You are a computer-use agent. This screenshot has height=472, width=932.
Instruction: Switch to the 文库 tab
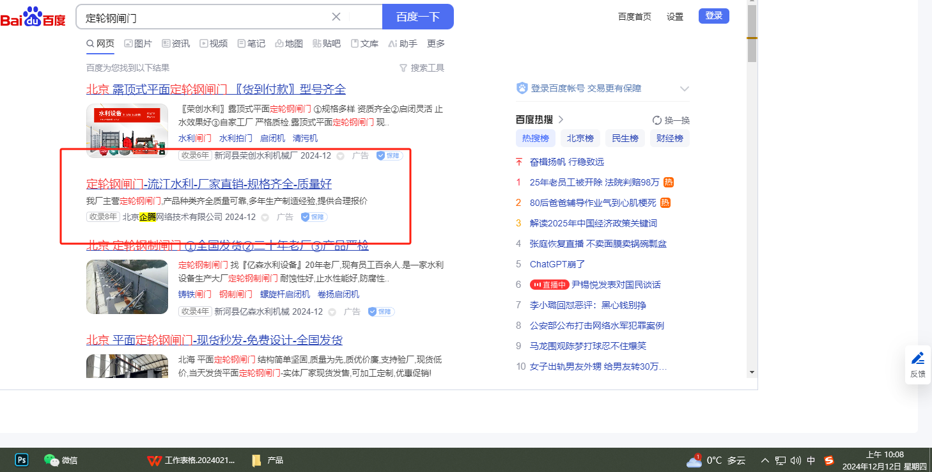point(364,43)
